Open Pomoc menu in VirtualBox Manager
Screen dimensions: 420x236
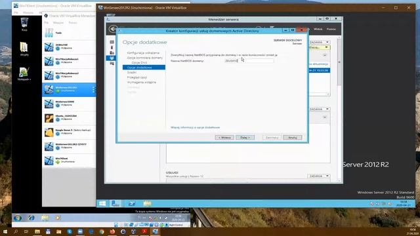[73, 23]
